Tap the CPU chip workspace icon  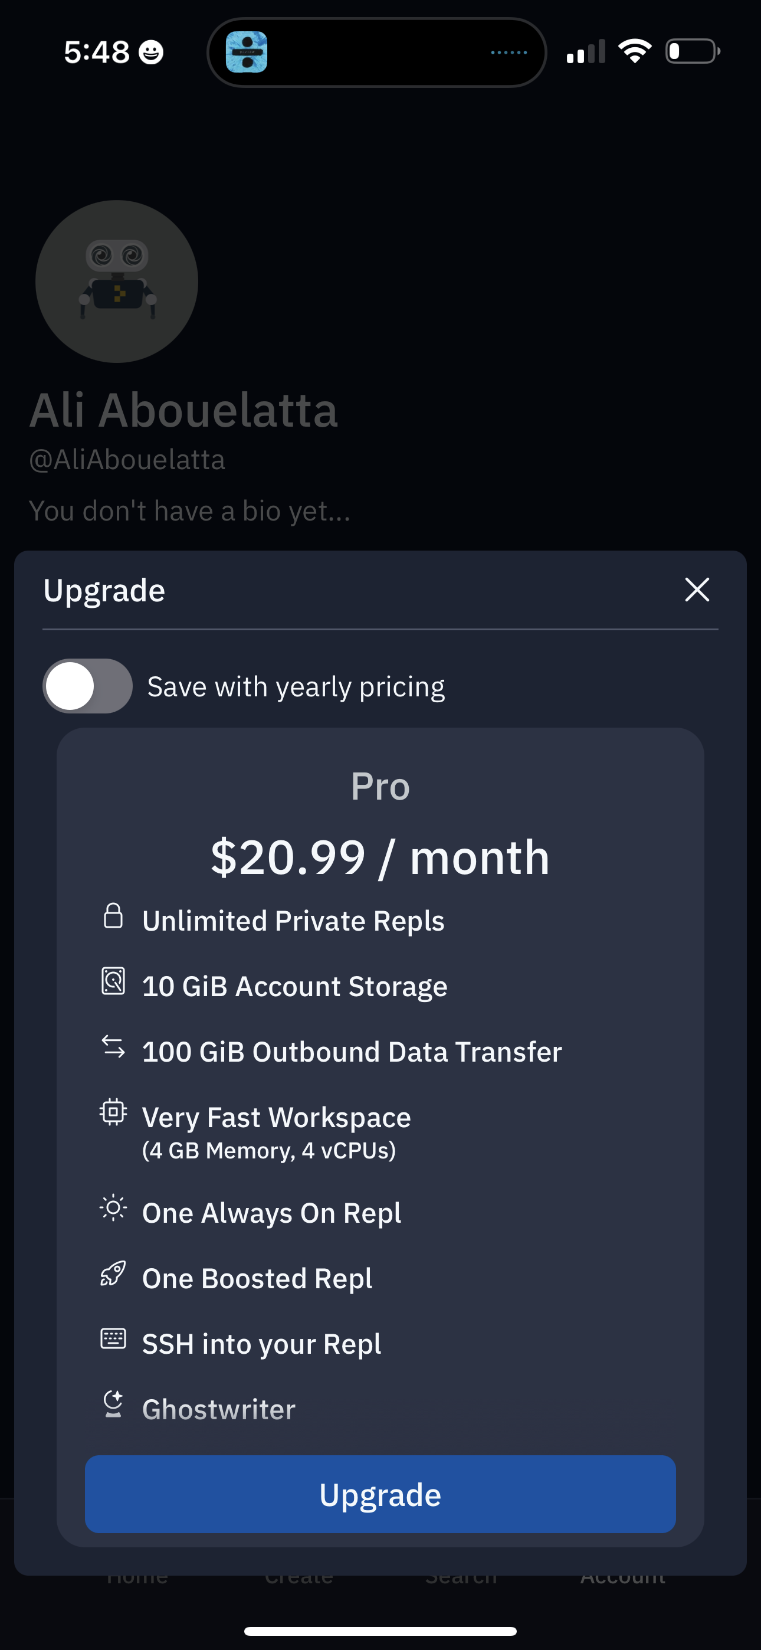[113, 1112]
